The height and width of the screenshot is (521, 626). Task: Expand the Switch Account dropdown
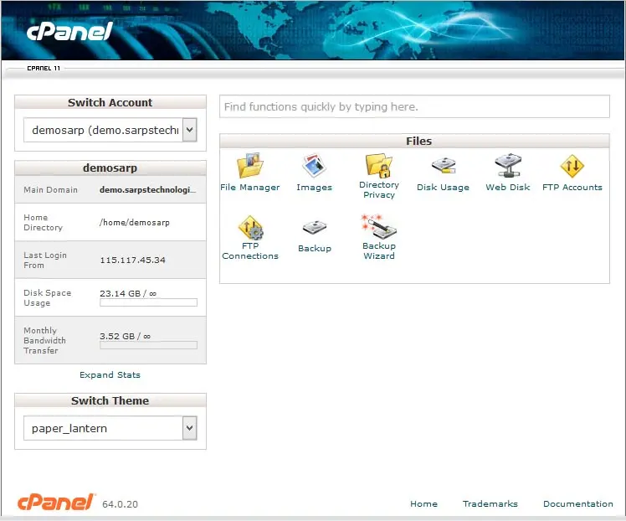pyautogui.click(x=110, y=130)
